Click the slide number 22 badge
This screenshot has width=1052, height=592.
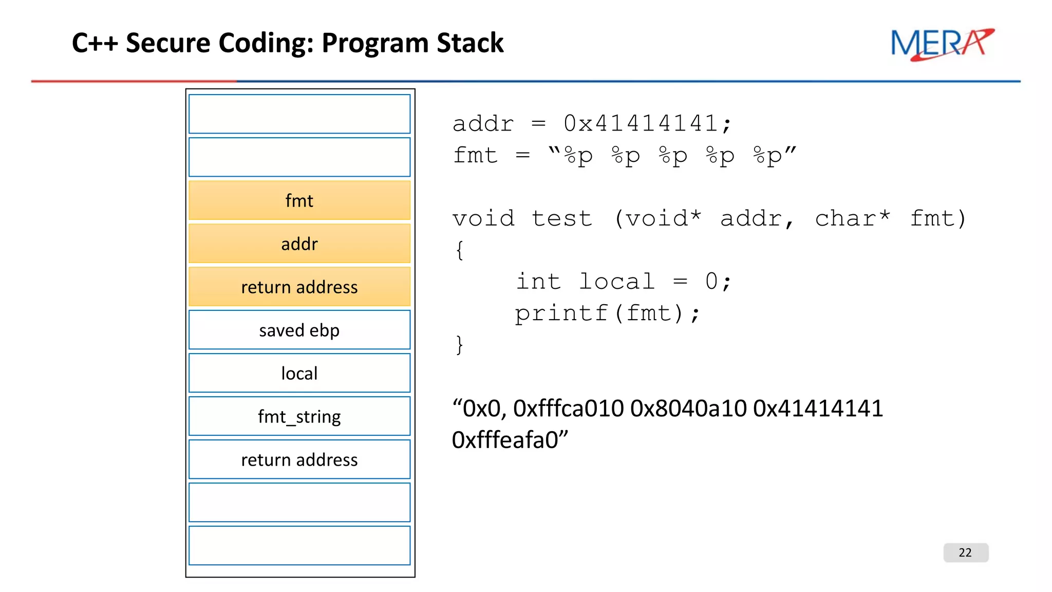click(965, 552)
